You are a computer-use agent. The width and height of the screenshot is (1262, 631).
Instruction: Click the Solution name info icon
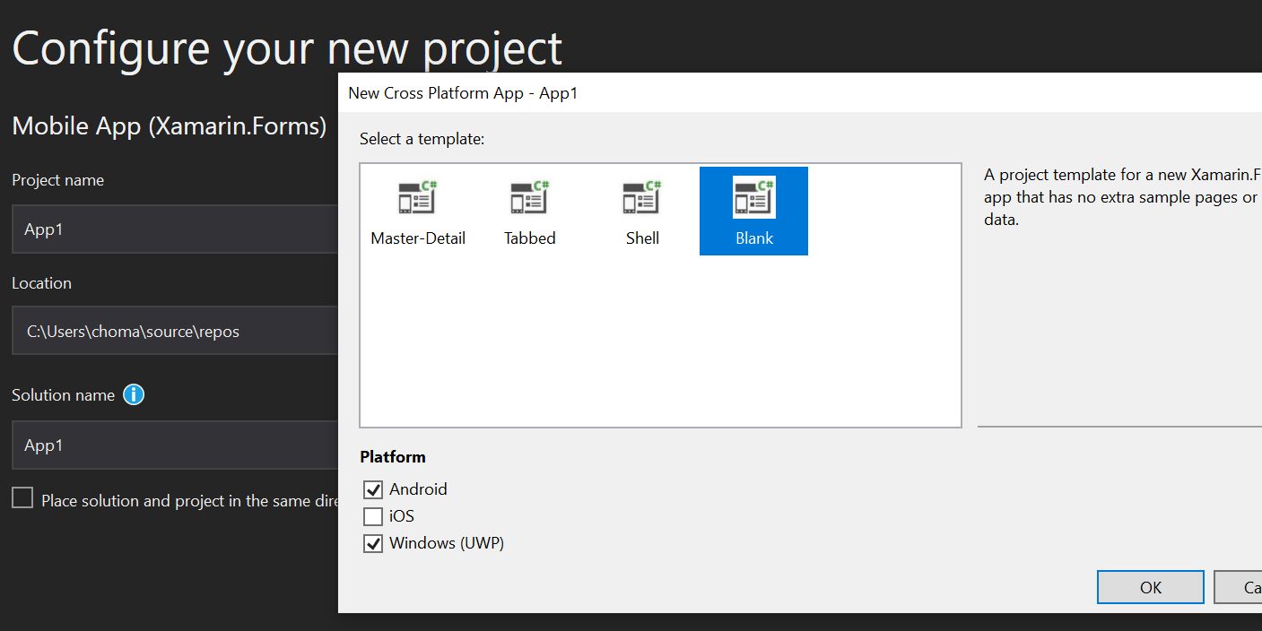click(134, 394)
